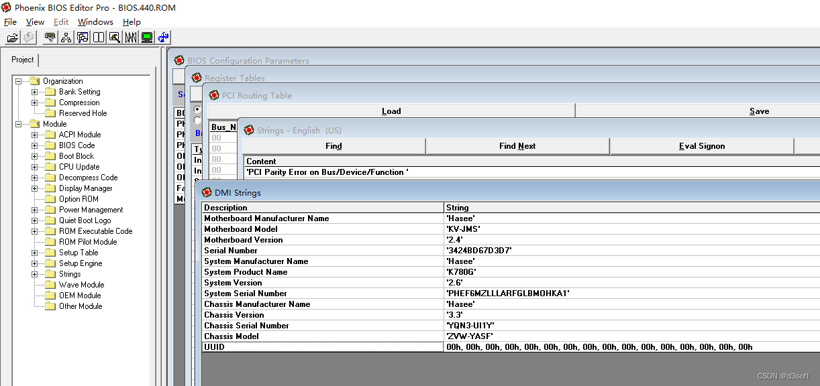Click the blue puzzle pieces toolbar icon

tap(163, 38)
